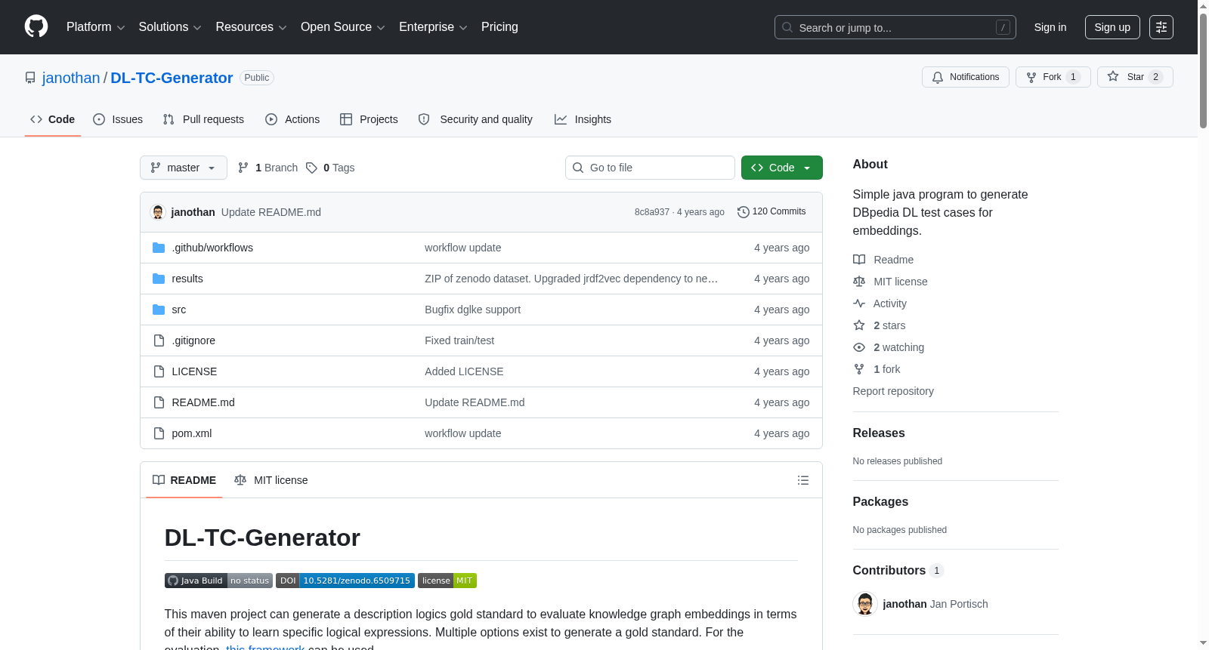
Task: Click the Search or jump to field
Action: click(x=895, y=27)
